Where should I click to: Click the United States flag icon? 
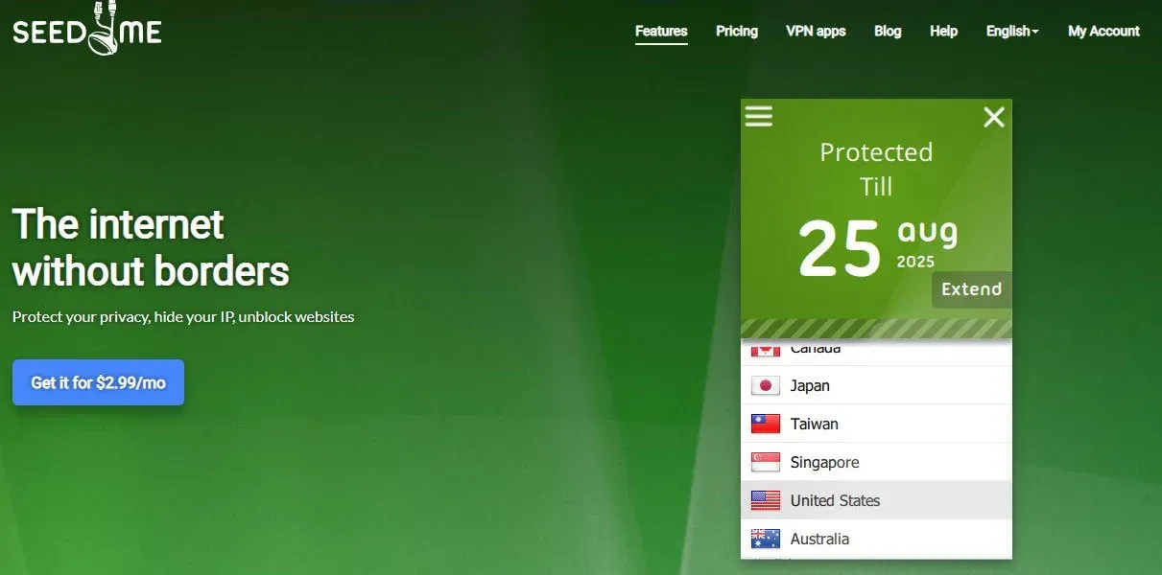coord(765,500)
